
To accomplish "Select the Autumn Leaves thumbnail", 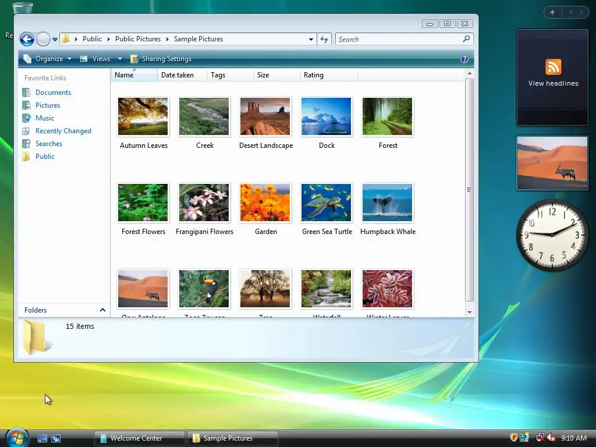I will click(x=143, y=116).
